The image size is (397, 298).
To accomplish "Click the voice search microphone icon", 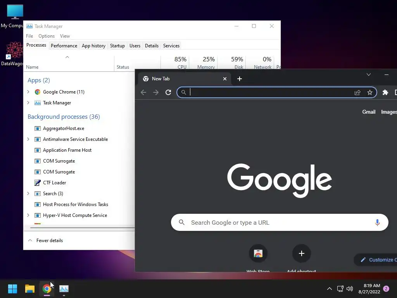I will tap(377, 222).
